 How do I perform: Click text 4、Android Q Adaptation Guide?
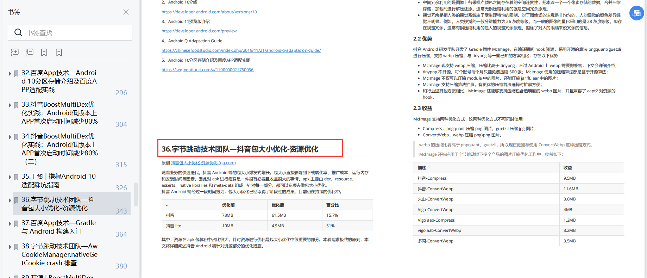[x=192, y=41]
